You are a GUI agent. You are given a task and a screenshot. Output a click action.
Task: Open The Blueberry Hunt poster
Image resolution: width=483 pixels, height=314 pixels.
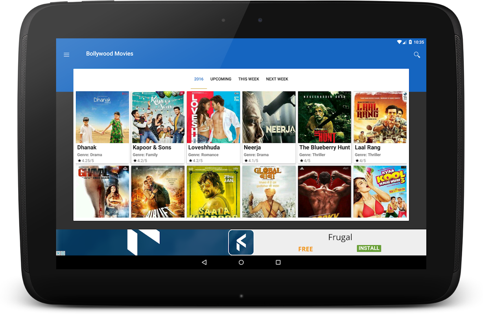pyautogui.click(x=324, y=117)
